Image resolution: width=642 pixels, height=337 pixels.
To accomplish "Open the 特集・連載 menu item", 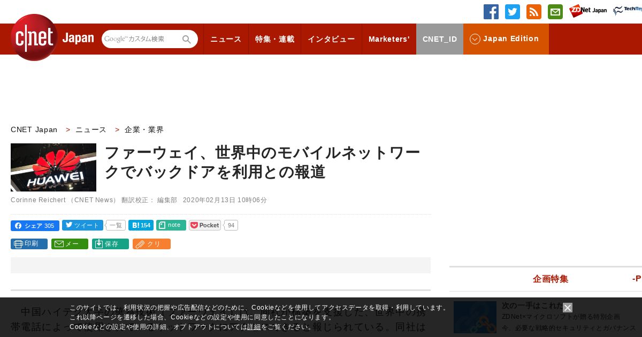I will pos(274,39).
